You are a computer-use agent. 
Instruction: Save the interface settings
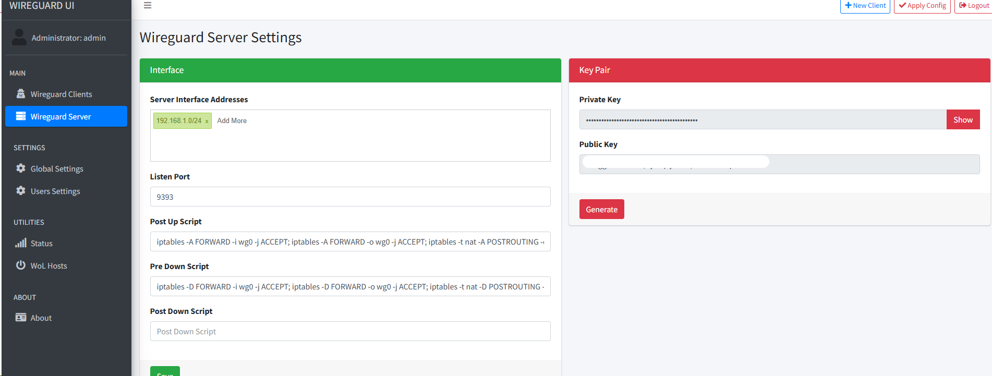(x=165, y=371)
